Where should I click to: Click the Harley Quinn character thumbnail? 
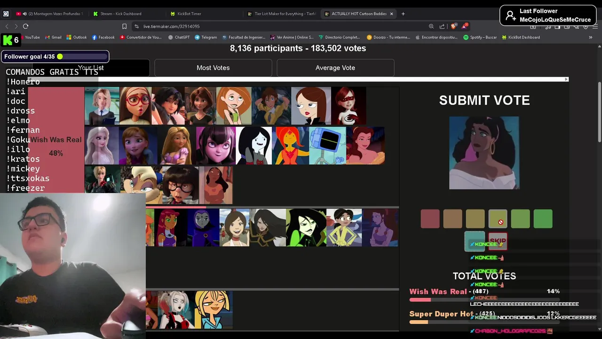pos(176,310)
